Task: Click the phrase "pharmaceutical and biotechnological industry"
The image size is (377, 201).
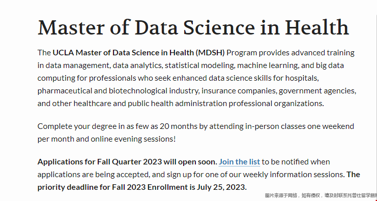Action: point(118,91)
